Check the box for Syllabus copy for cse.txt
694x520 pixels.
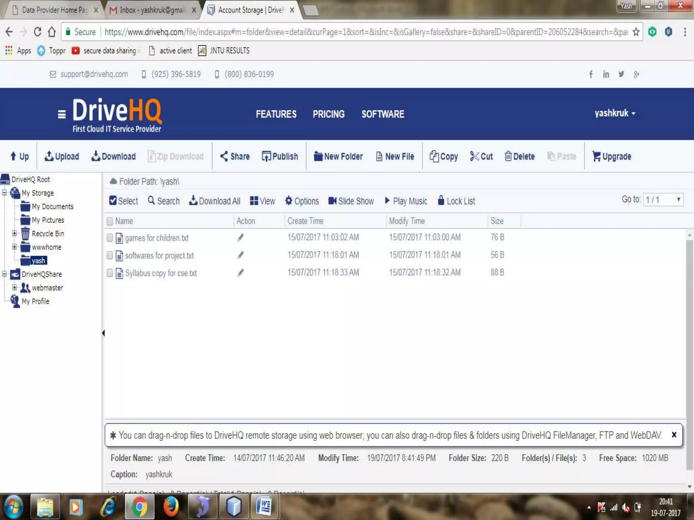point(109,273)
